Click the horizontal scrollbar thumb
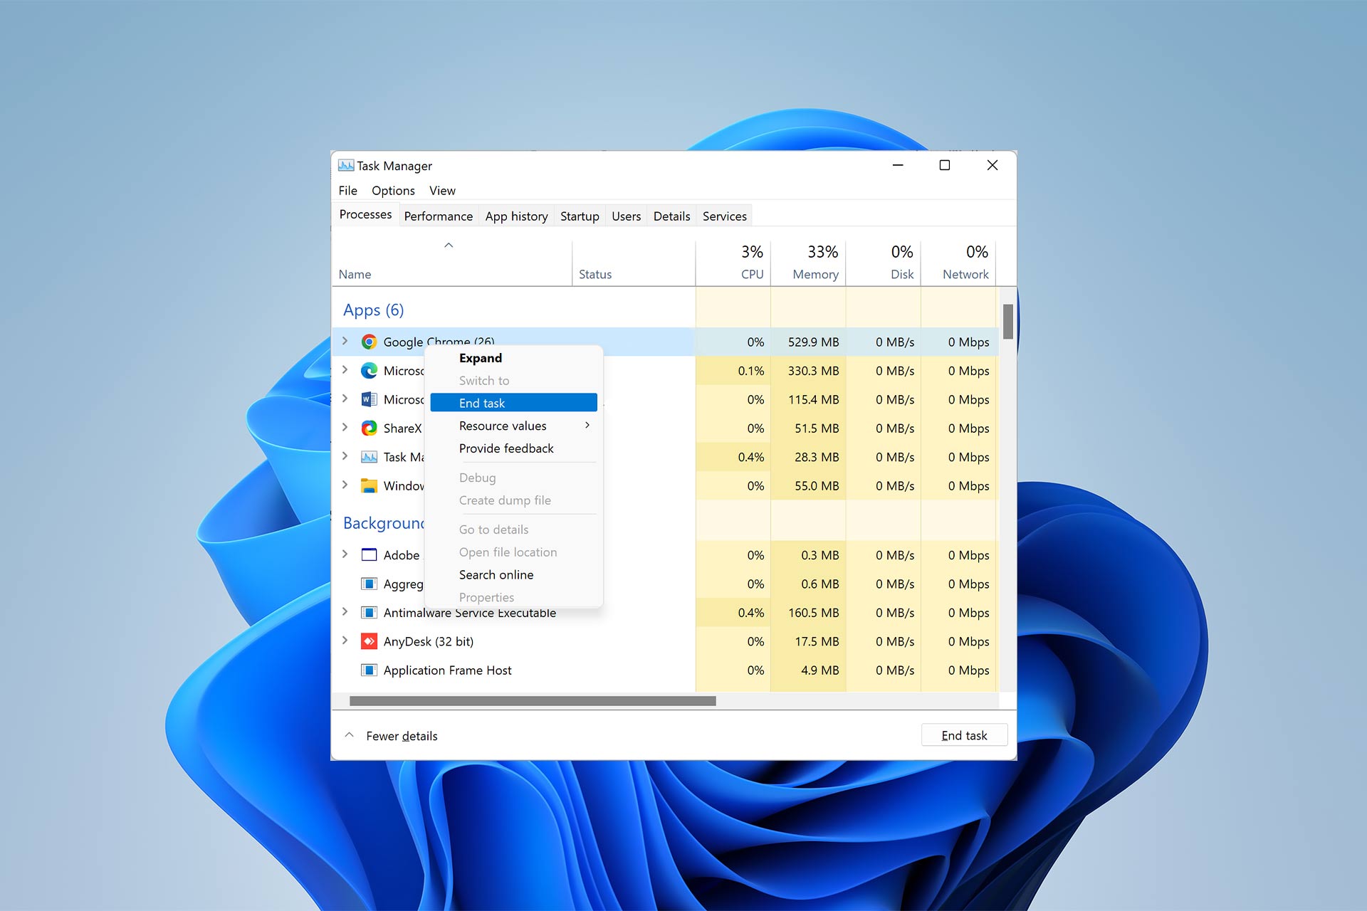Viewport: 1367px width, 911px height. tap(533, 701)
